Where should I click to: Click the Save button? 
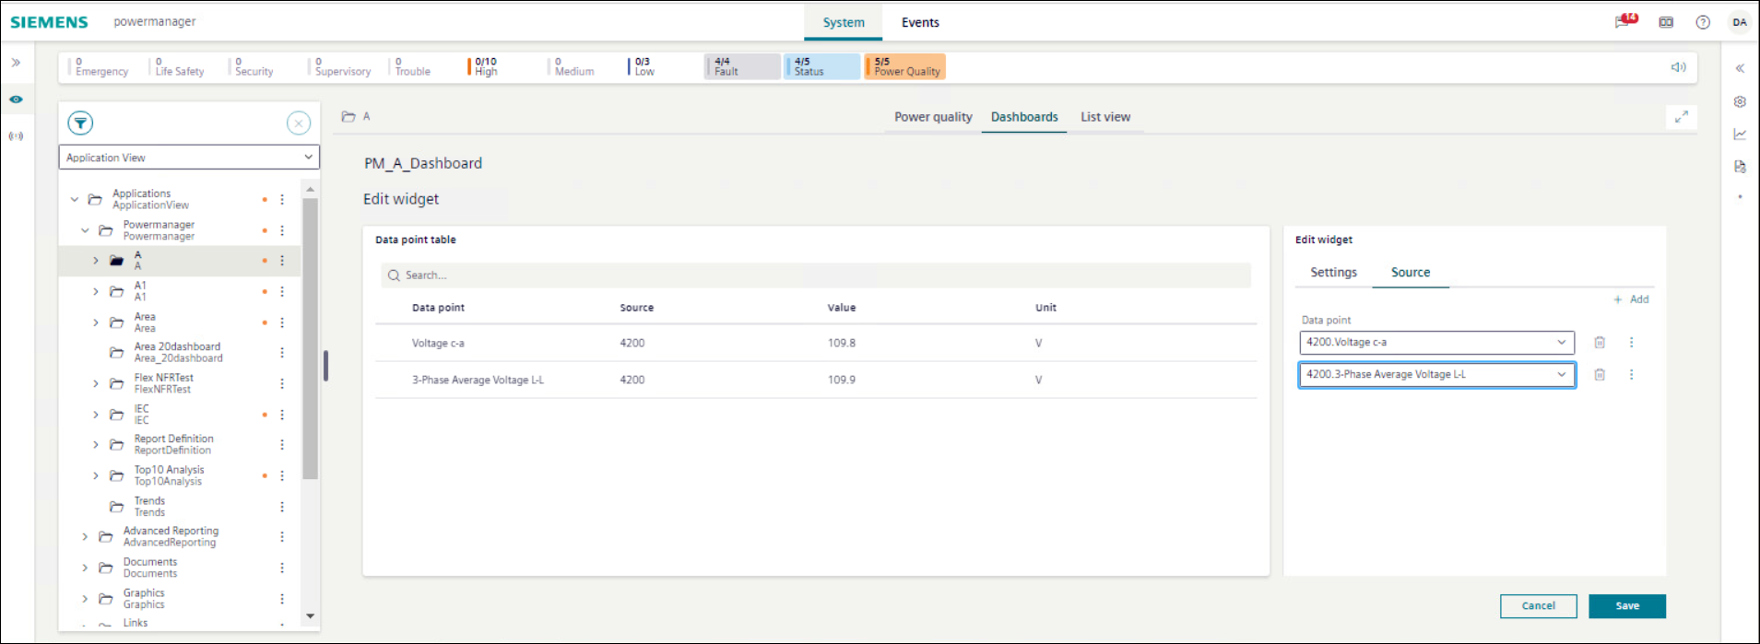tap(1626, 606)
